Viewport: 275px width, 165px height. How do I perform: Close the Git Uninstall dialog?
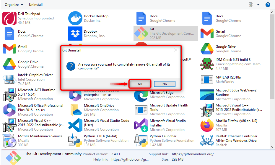coord(176,50)
